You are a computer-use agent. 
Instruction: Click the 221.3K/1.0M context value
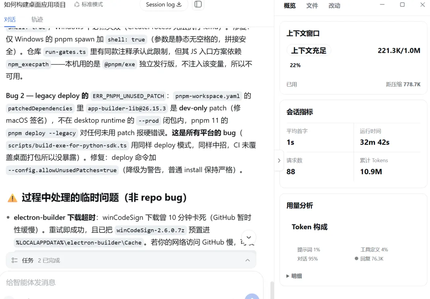[399, 51]
